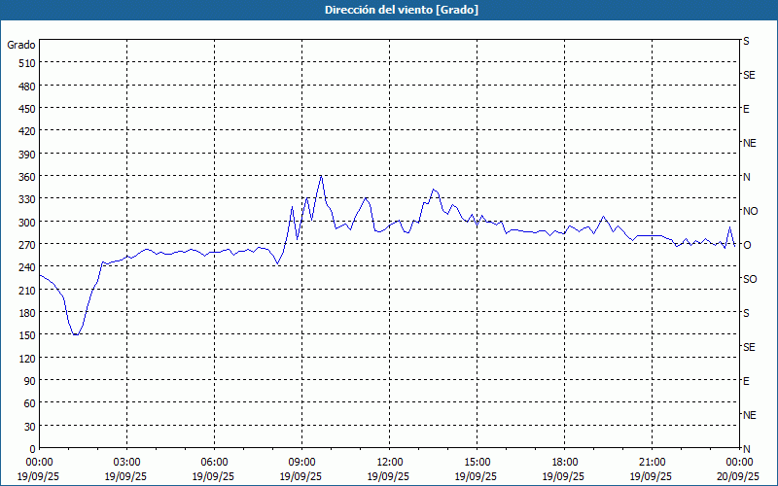Viewport: 778px width, 486px height.
Task: Select the NO compass label on the right axis
Action: point(750,211)
